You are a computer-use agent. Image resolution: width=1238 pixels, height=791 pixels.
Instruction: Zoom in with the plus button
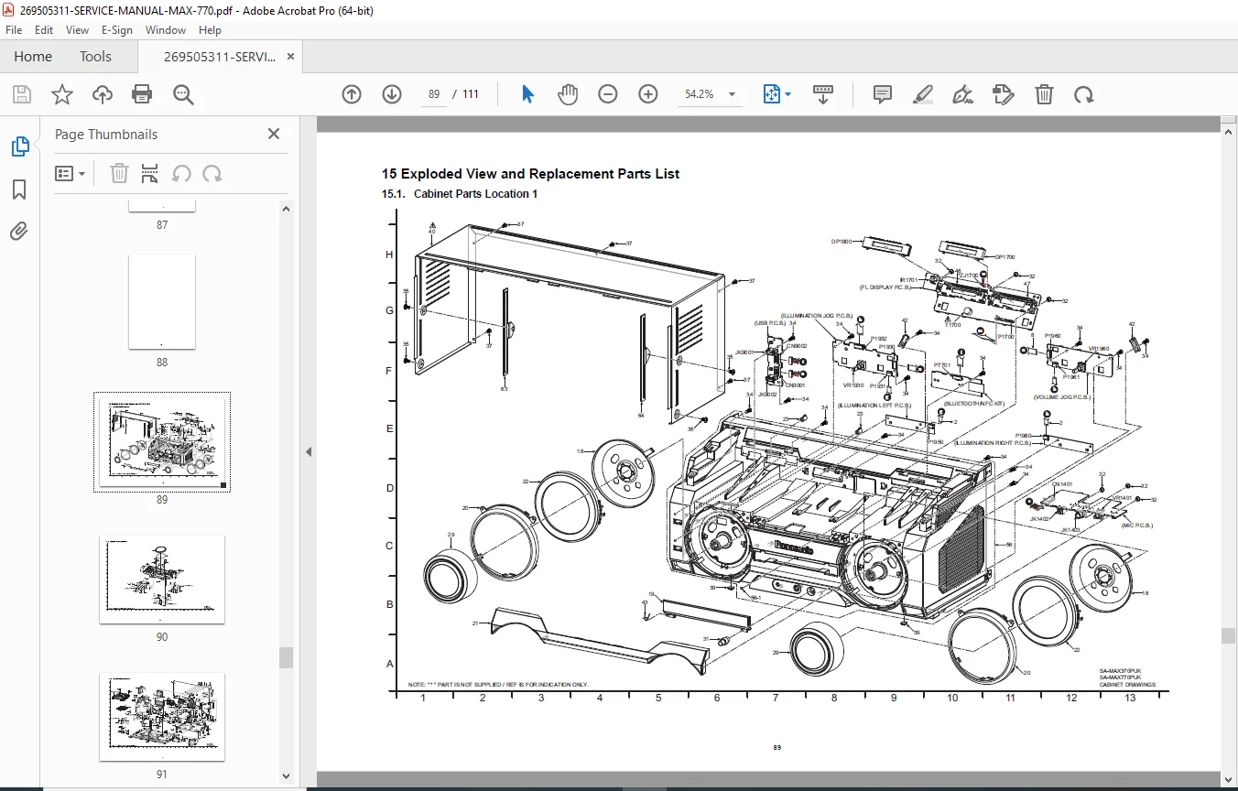(x=648, y=94)
